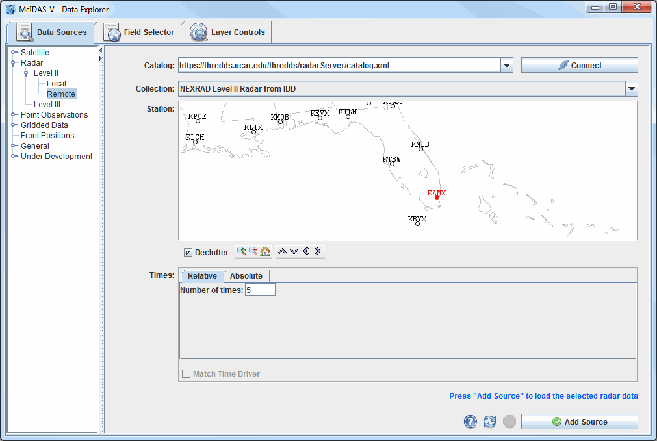Pan the station map left
The height and width of the screenshot is (441, 657).
[x=306, y=251]
